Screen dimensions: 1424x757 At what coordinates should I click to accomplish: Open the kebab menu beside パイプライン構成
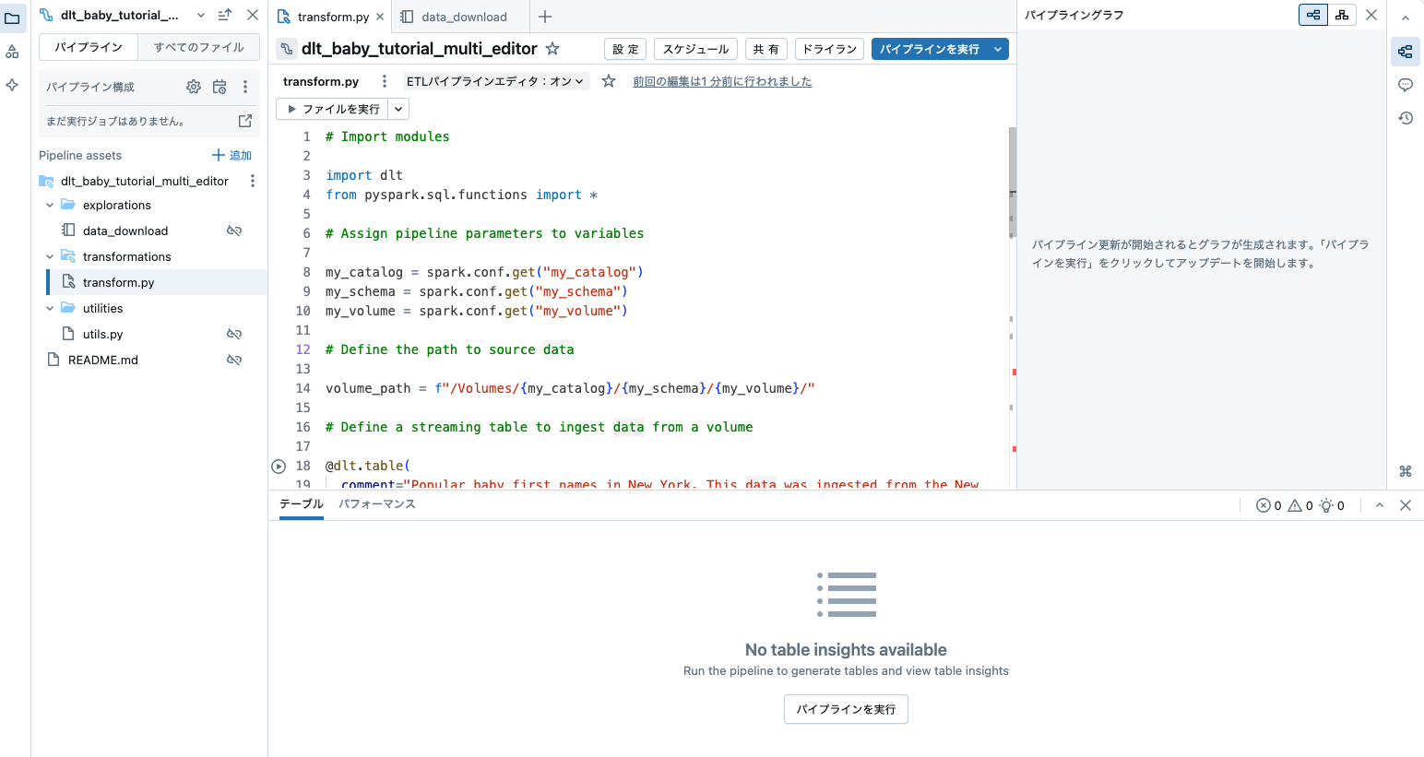(244, 86)
